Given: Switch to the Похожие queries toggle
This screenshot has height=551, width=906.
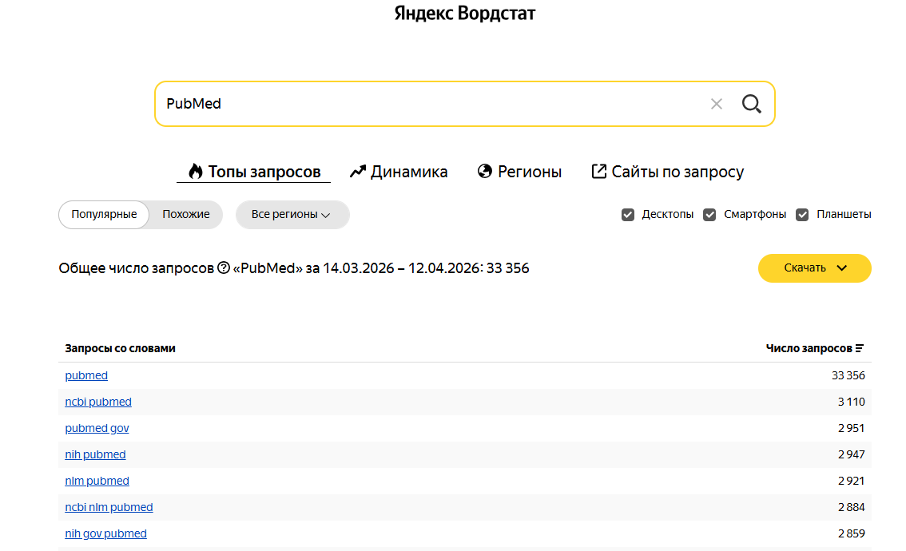Looking at the screenshot, I should click(x=186, y=214).
